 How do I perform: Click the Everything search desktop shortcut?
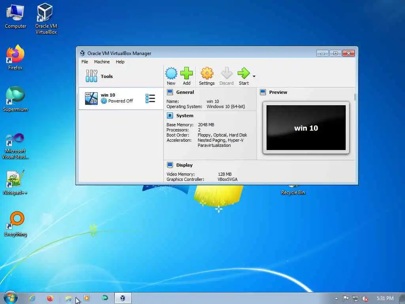click(15, 224)
